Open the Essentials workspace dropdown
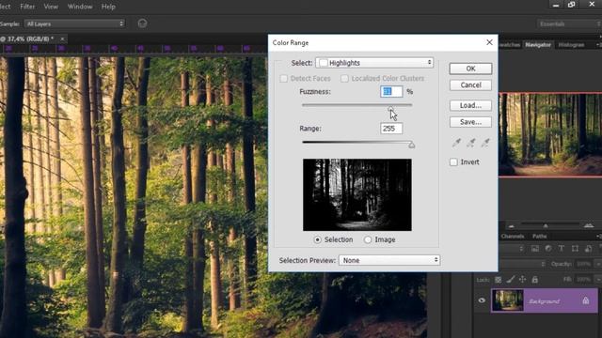 click(x=569, y=23)
